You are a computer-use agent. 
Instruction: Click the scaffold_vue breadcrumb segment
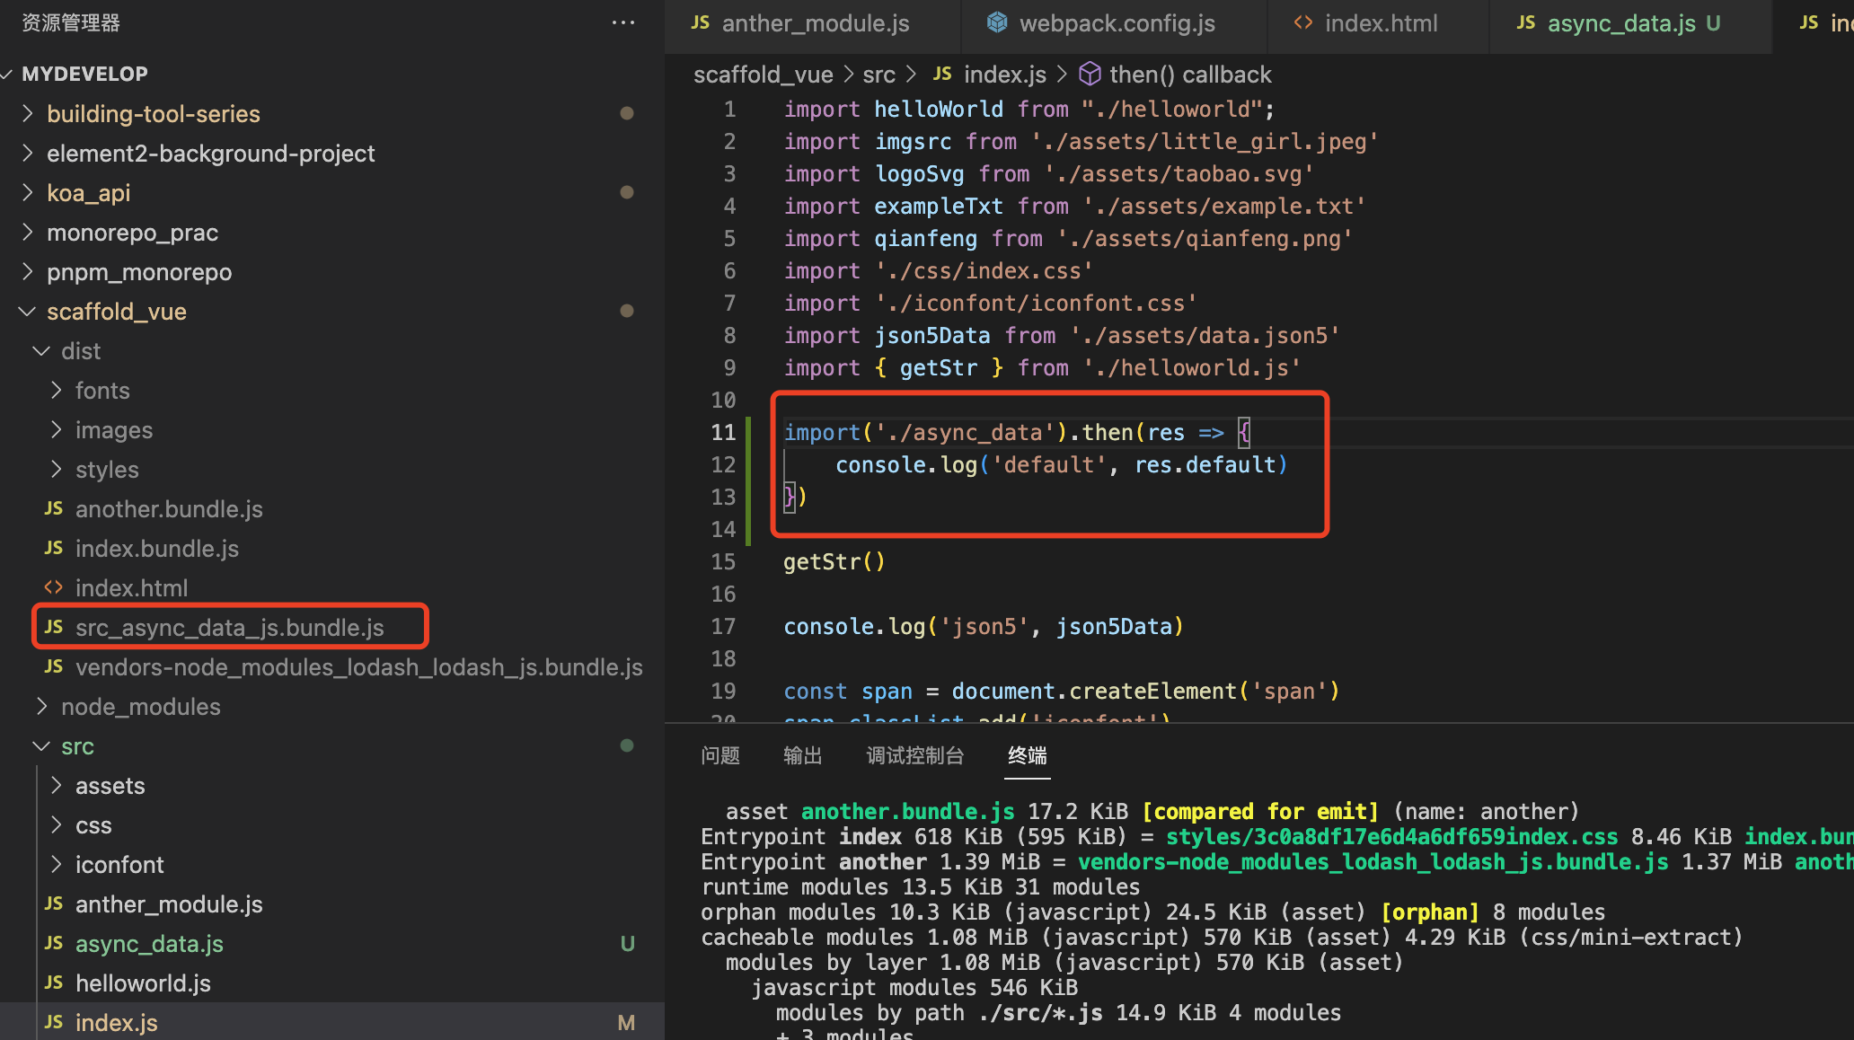[x=763, y=75]
